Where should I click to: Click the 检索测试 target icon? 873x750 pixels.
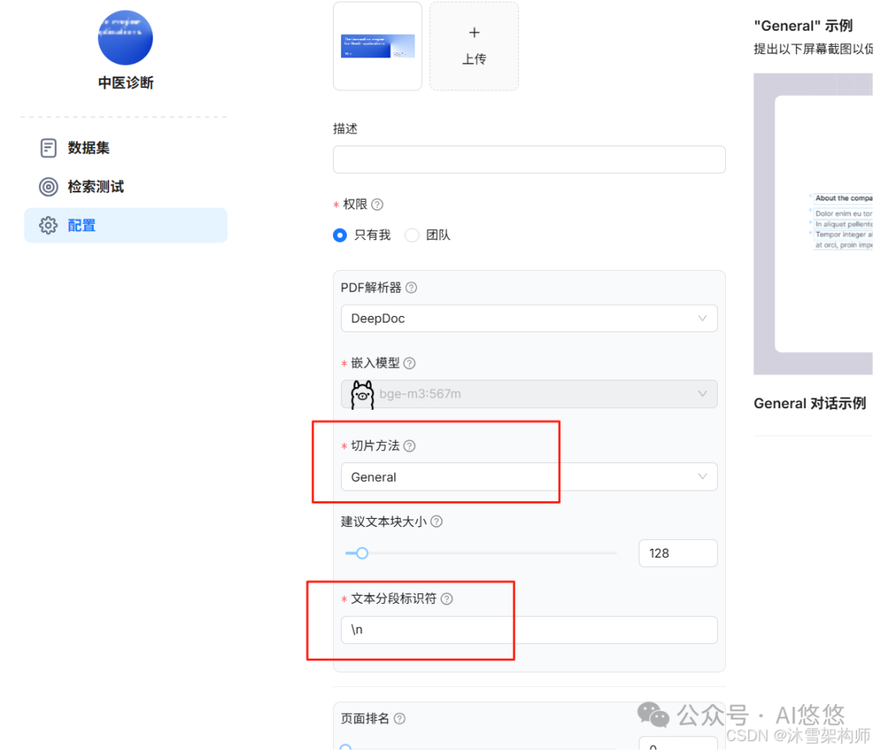[48, 187]
